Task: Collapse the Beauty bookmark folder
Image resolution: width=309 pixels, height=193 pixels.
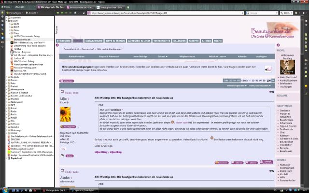Action: coord(8,20)
